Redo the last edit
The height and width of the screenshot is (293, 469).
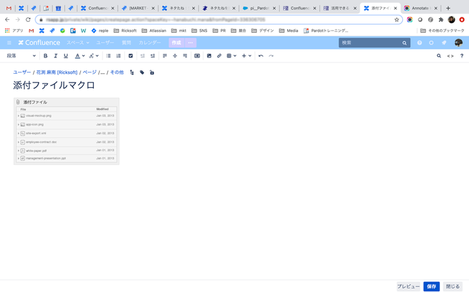[x=271, y=56]
